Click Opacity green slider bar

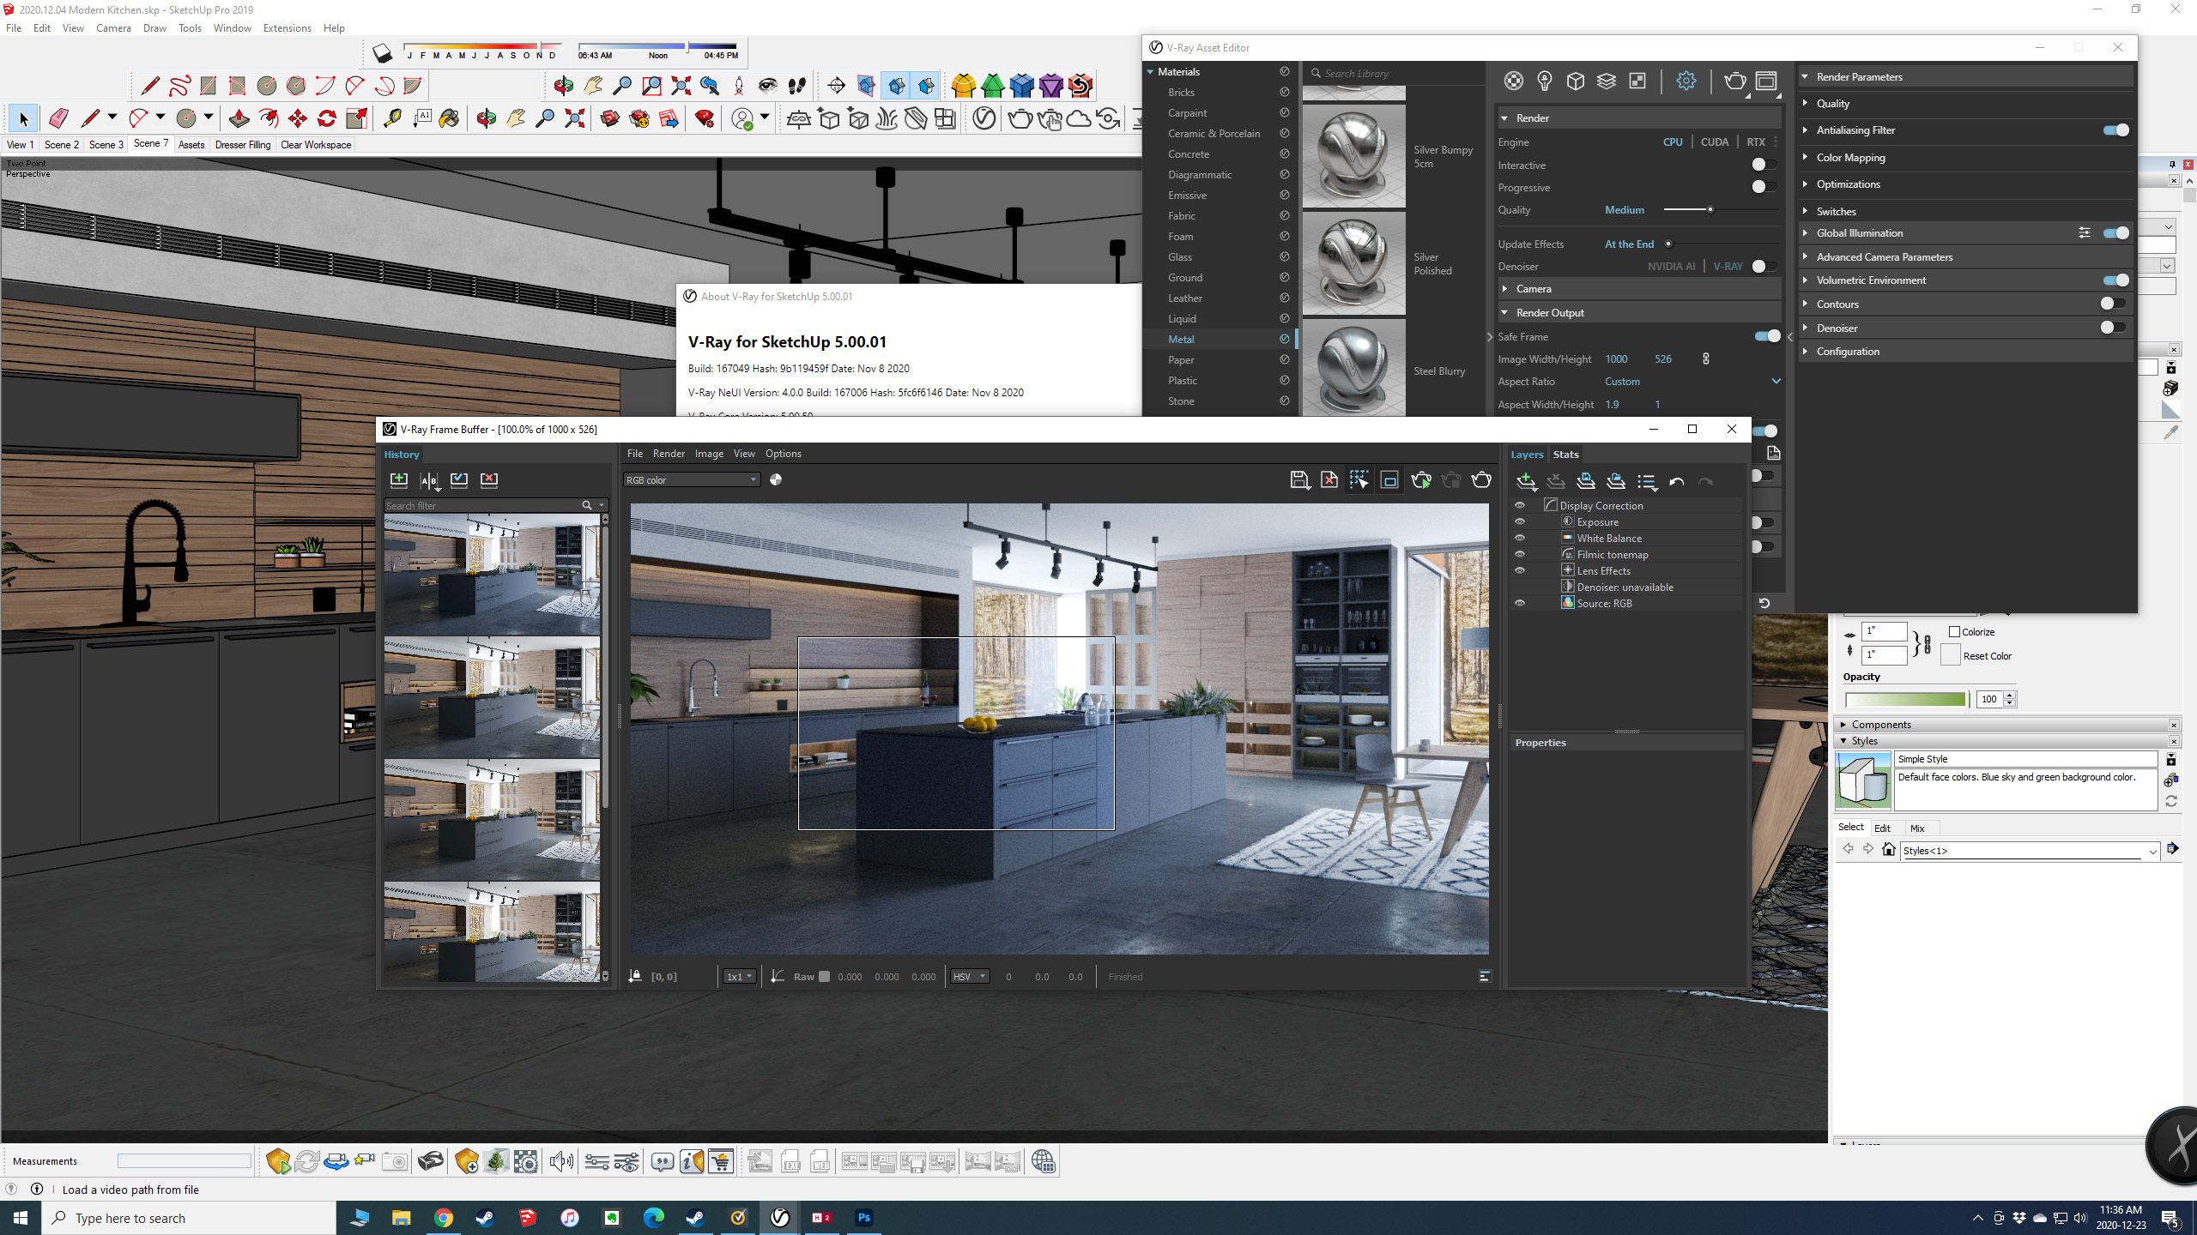click(x=1905, y=700)
